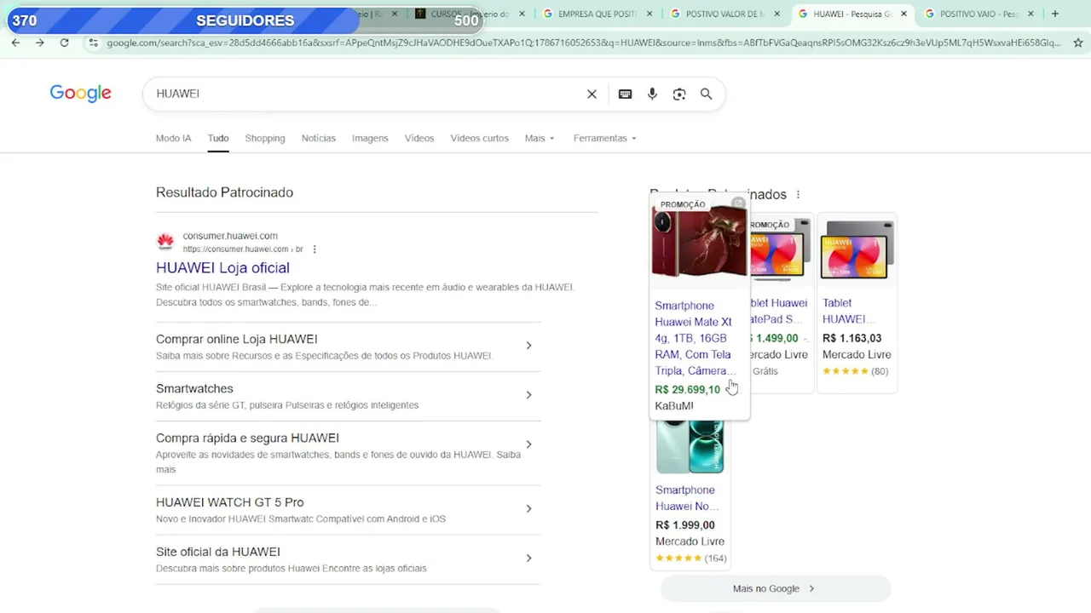Close the EMPRESA QUE POSITI tab
This screenshot has width=1091, height=613.
tap(649, 14)
